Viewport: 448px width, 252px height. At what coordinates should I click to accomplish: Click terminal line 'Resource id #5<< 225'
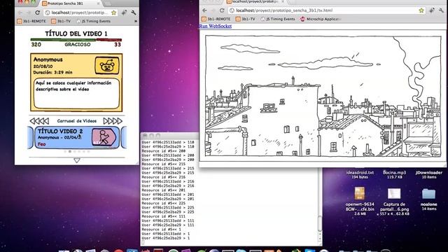[x=164, y=203]
